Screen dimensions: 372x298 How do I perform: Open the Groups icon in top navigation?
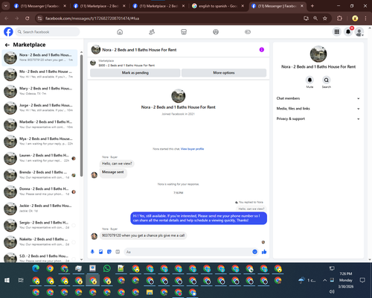[x=216, y=32]
